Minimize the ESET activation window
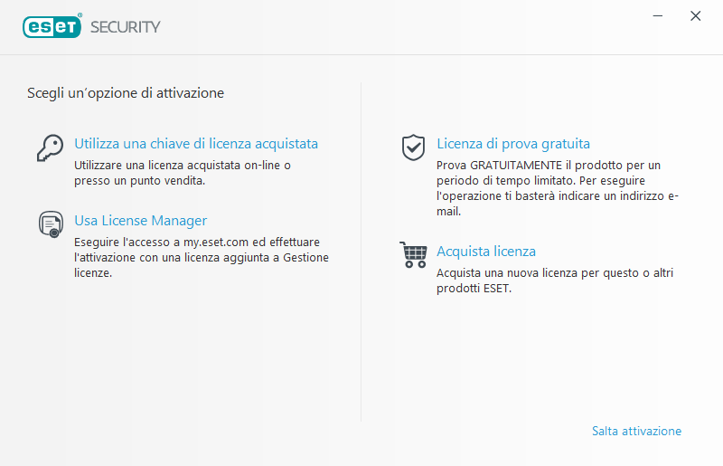The image size is (723, 466). coord(657,16)
